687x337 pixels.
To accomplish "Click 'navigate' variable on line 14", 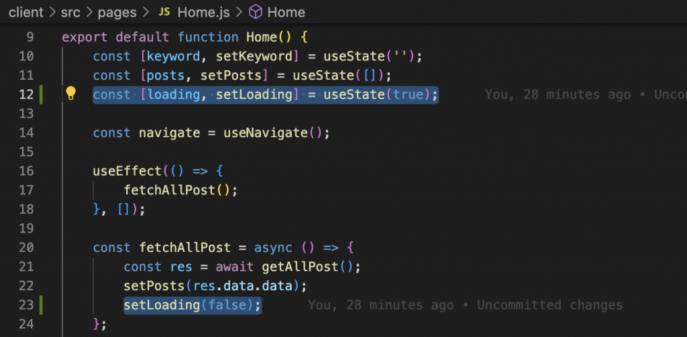I will (x=170, y=133).
